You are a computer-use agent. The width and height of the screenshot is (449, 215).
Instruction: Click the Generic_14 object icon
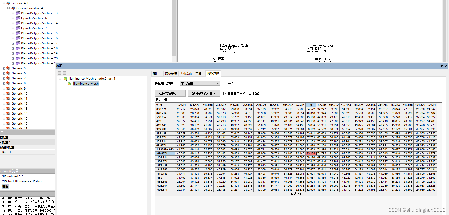[8, 113]
